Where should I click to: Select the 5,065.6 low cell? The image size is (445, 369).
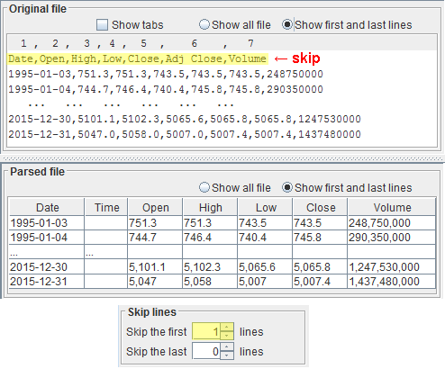coord(265,266)
